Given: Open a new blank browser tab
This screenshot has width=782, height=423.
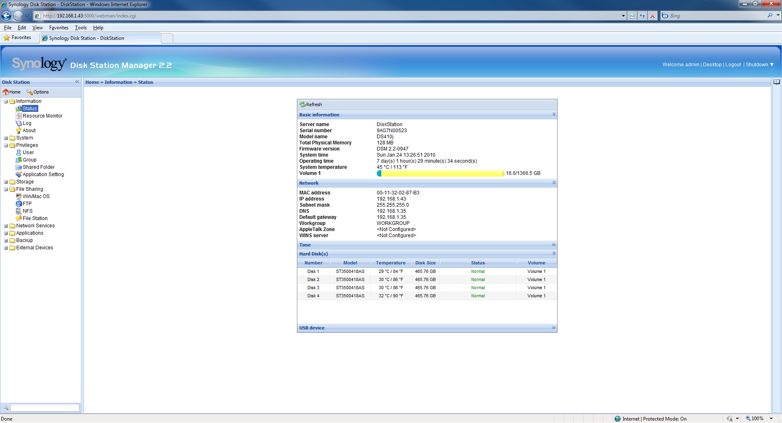Looking at the screenshot, I should point(167,38).
